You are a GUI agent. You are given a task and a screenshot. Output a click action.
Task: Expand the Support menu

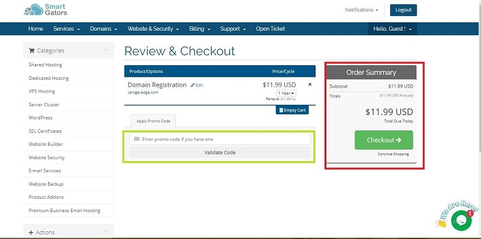[233, 29]
